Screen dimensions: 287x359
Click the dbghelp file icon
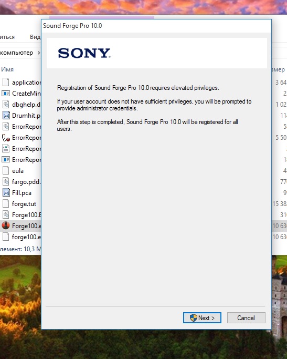tap(6, 104)
